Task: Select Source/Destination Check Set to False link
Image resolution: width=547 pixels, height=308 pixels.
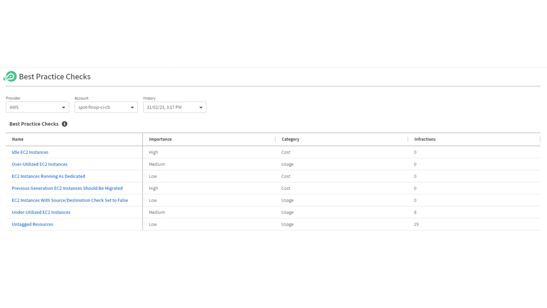Action: click(x=70, y=200)
